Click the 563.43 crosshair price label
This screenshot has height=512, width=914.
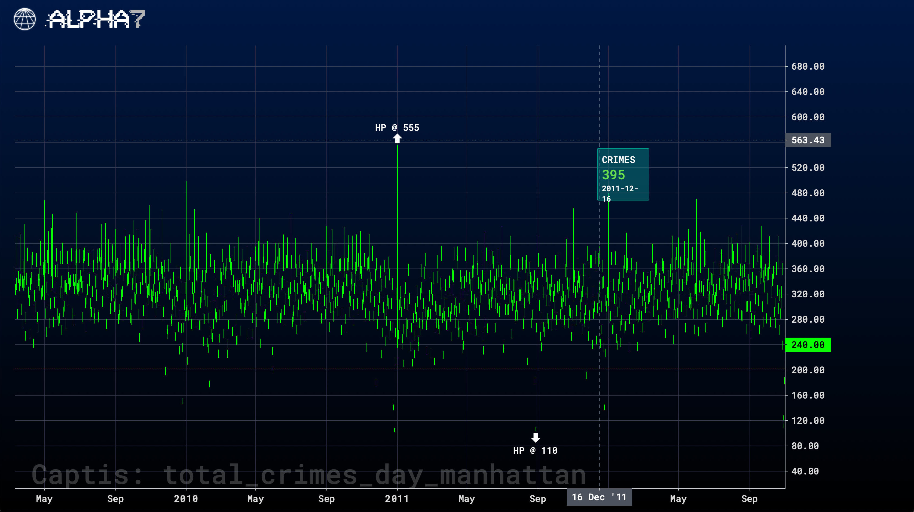[808, 140]
